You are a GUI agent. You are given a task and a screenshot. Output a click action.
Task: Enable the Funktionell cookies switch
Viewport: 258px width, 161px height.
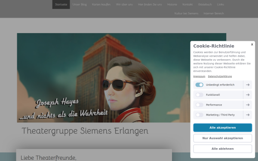click(199, 95)
